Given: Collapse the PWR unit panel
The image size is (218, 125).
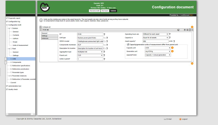Looking at the screenshot, I should click(41, 30).
